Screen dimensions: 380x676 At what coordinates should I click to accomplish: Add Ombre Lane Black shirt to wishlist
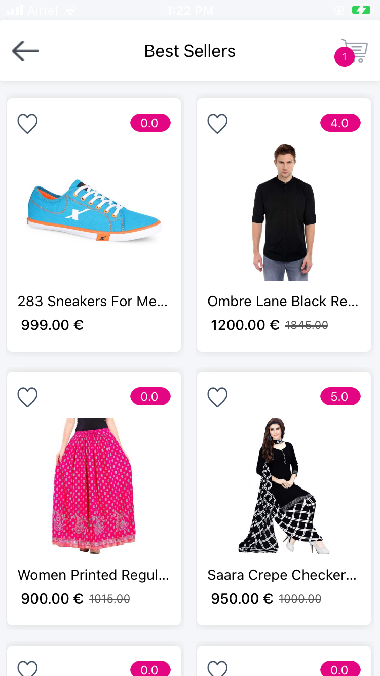pos(218,123)
